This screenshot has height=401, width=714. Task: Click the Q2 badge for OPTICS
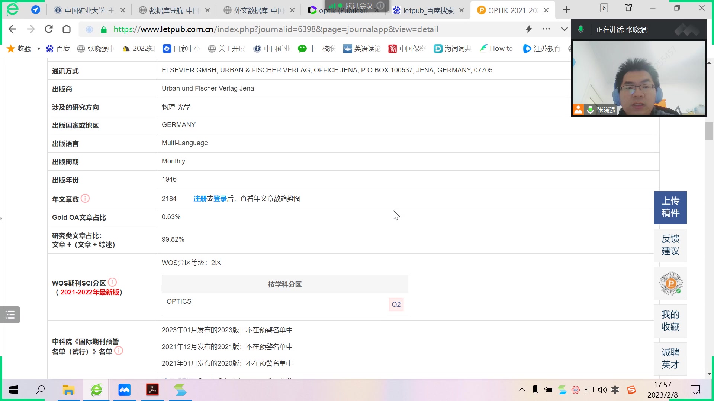tap(396, 304)
